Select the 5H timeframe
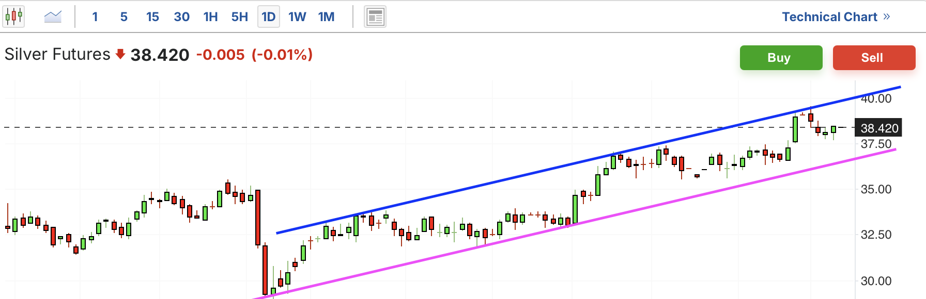 coord(239,17)
